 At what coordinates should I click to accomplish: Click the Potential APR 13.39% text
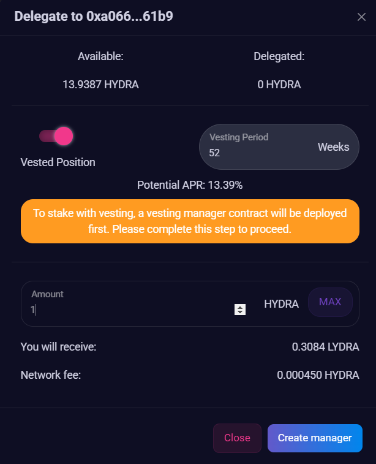click(190, 185)
